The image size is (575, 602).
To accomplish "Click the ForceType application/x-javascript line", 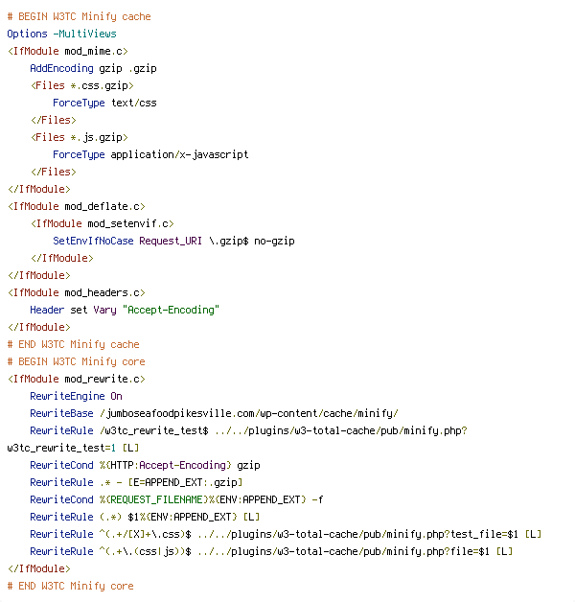I will [x=150, y=154].
